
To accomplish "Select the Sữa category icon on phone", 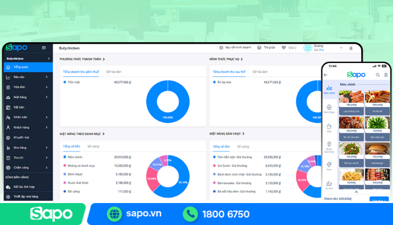I will (x=329, y=126).
